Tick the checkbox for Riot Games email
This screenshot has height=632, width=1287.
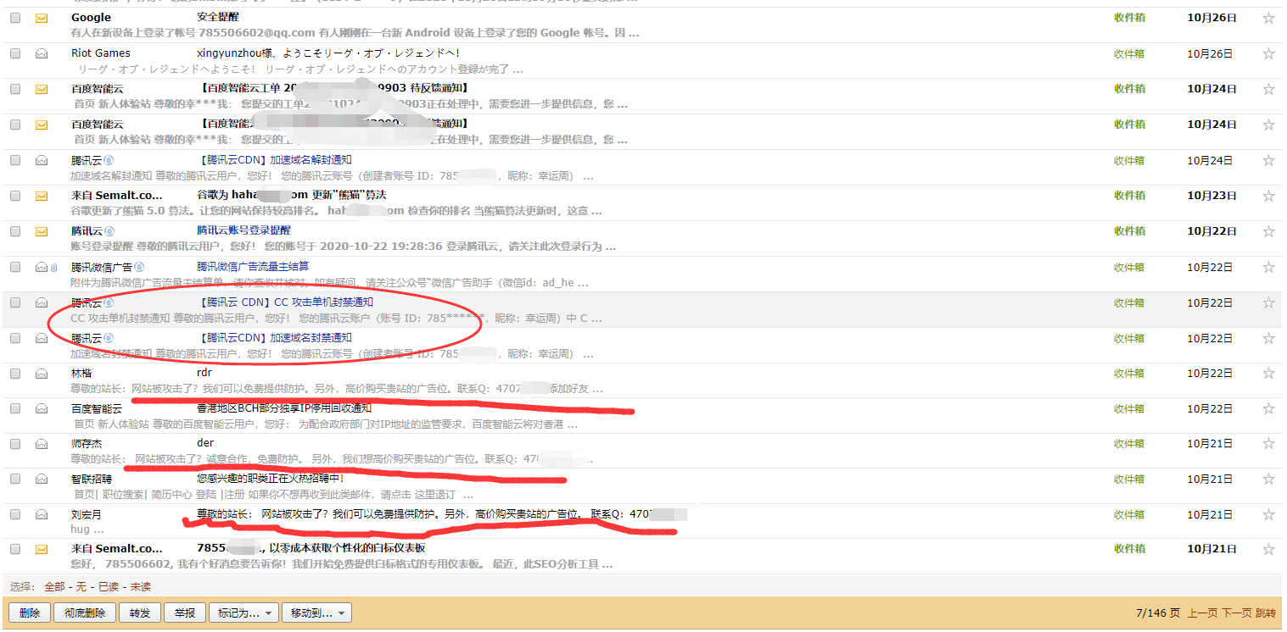coord(15,53)
